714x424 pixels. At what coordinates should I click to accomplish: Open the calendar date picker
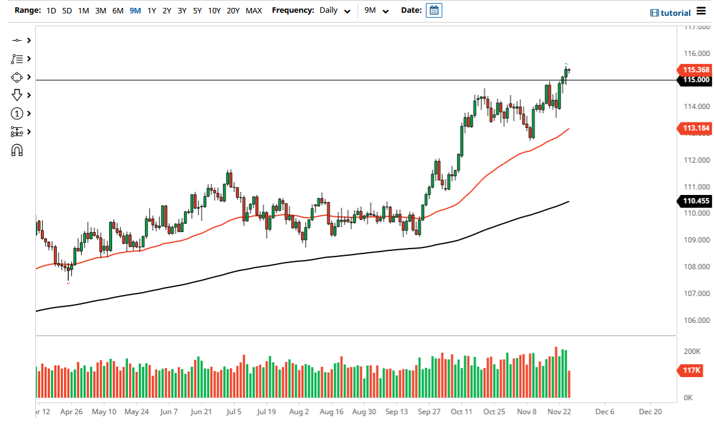click(433, 10)
